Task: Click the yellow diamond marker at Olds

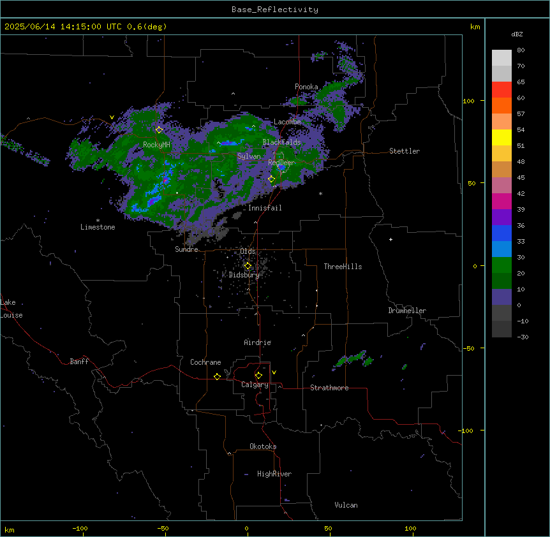Action: point(248,266)
